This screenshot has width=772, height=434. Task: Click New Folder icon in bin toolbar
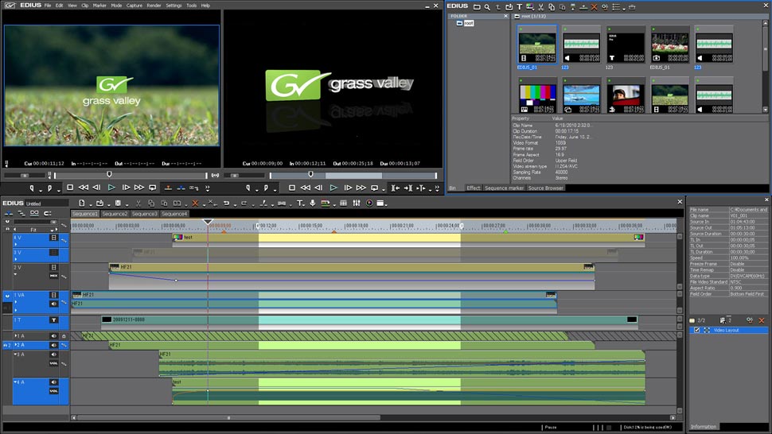477,7
